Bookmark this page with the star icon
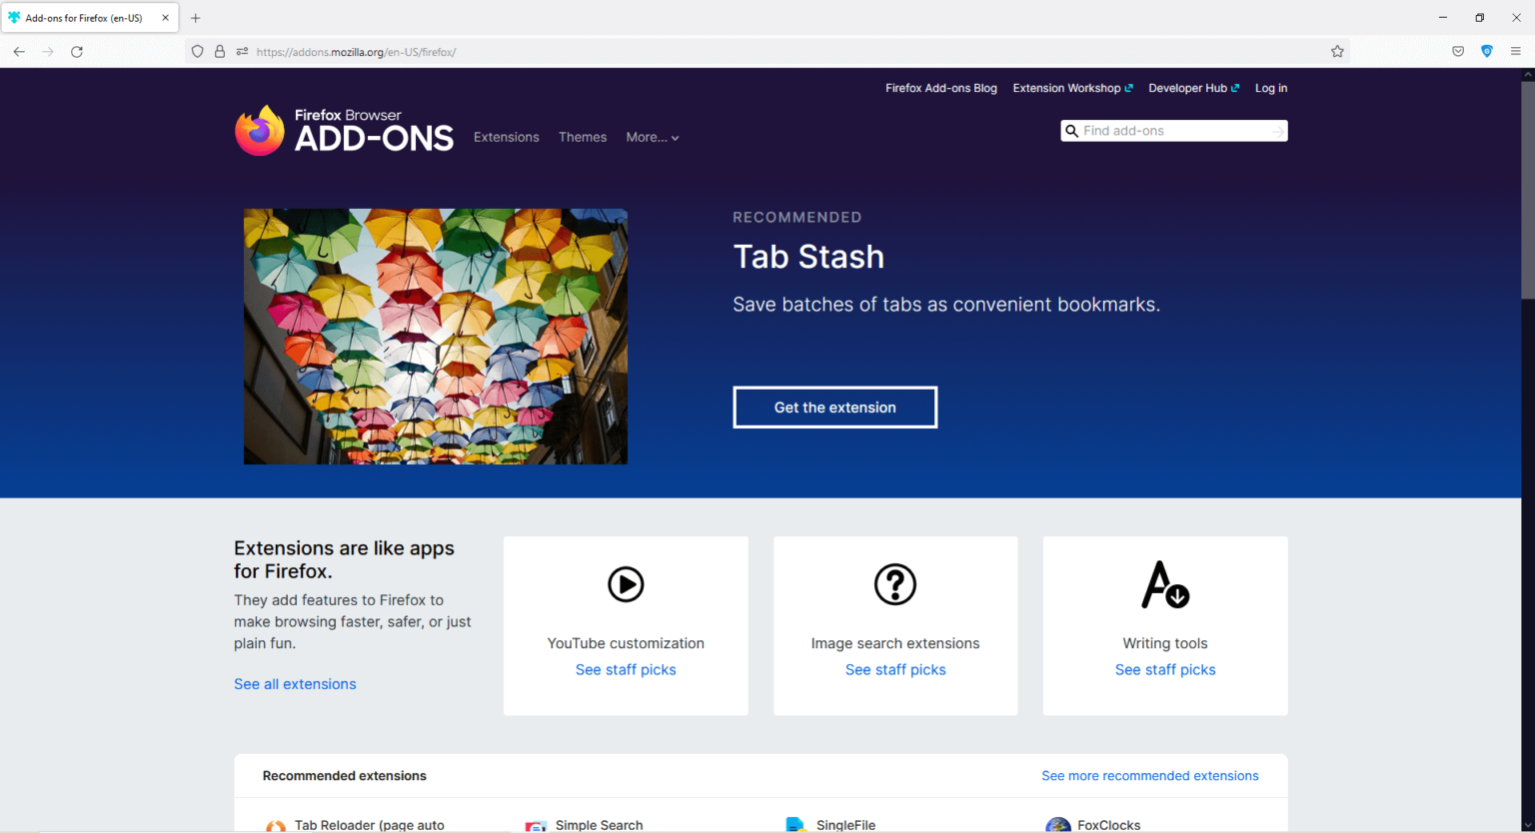This screenshot has height=833, width=1535. (x=1337, y=52)
